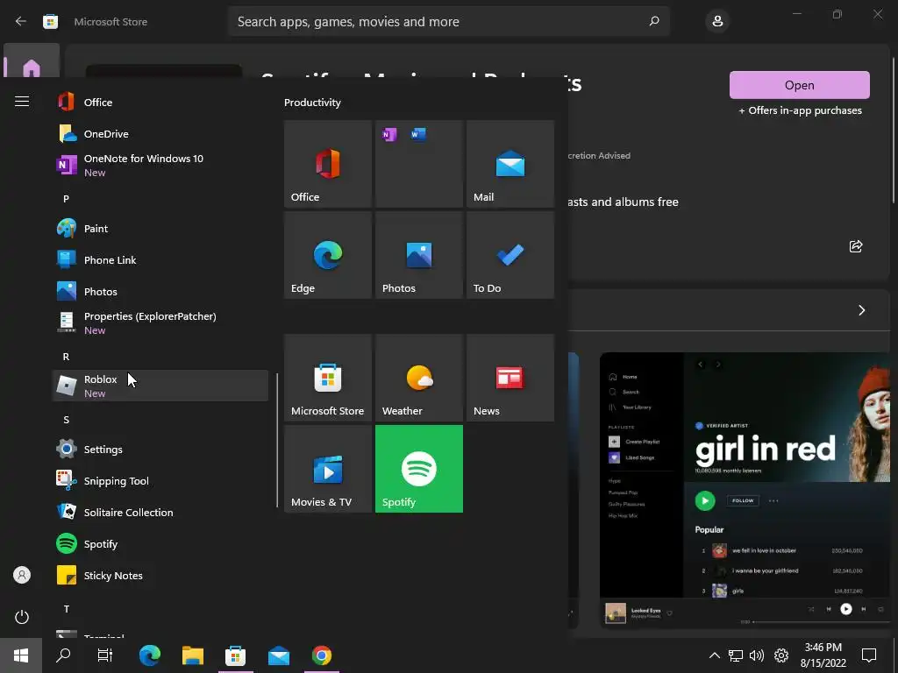Open the Store profile account button
The image size is (898, 673).
tap(717, 21)
